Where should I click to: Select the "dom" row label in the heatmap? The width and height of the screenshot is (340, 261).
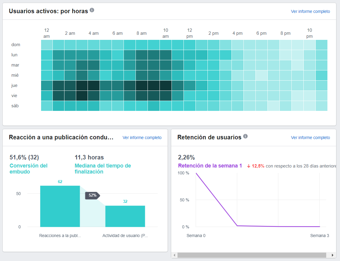pyautogui.click(x=16, y=45)
